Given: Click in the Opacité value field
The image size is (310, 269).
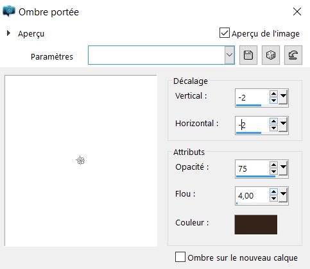Looking at the screenshot, I should pyautogui.click(x=252, y=168).
